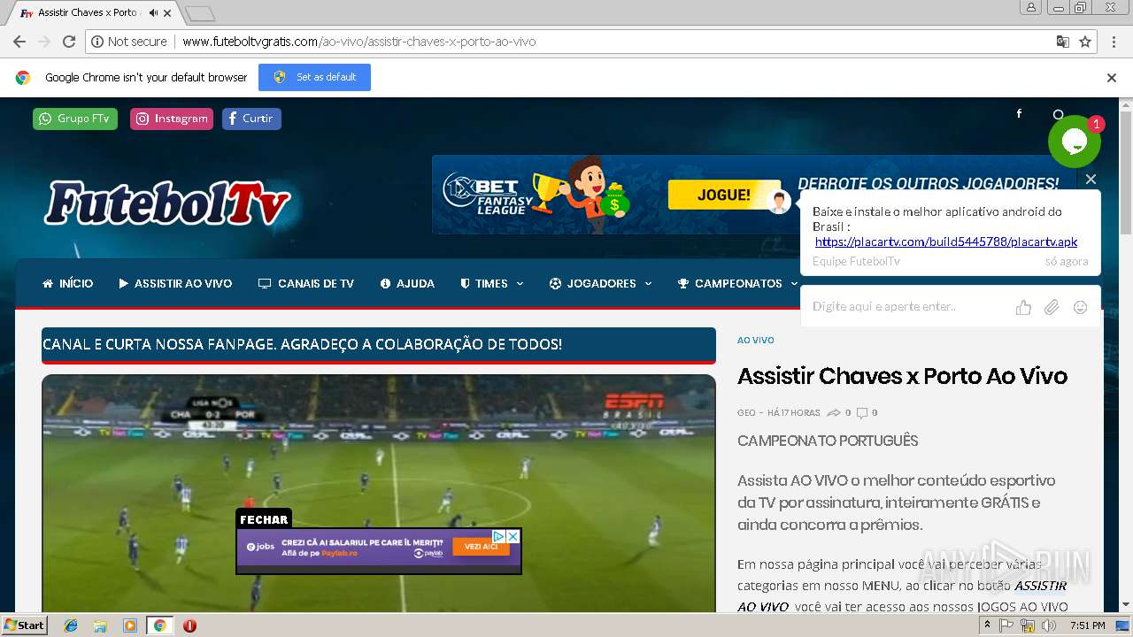
Task: Expand the JOGADORES dropdown menu
Action: click(601, 284)
